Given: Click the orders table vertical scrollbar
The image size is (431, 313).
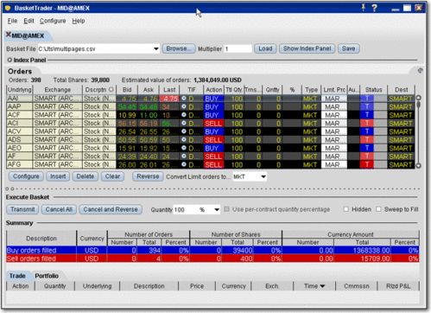Looking at the screenshot, I should 419,131.
